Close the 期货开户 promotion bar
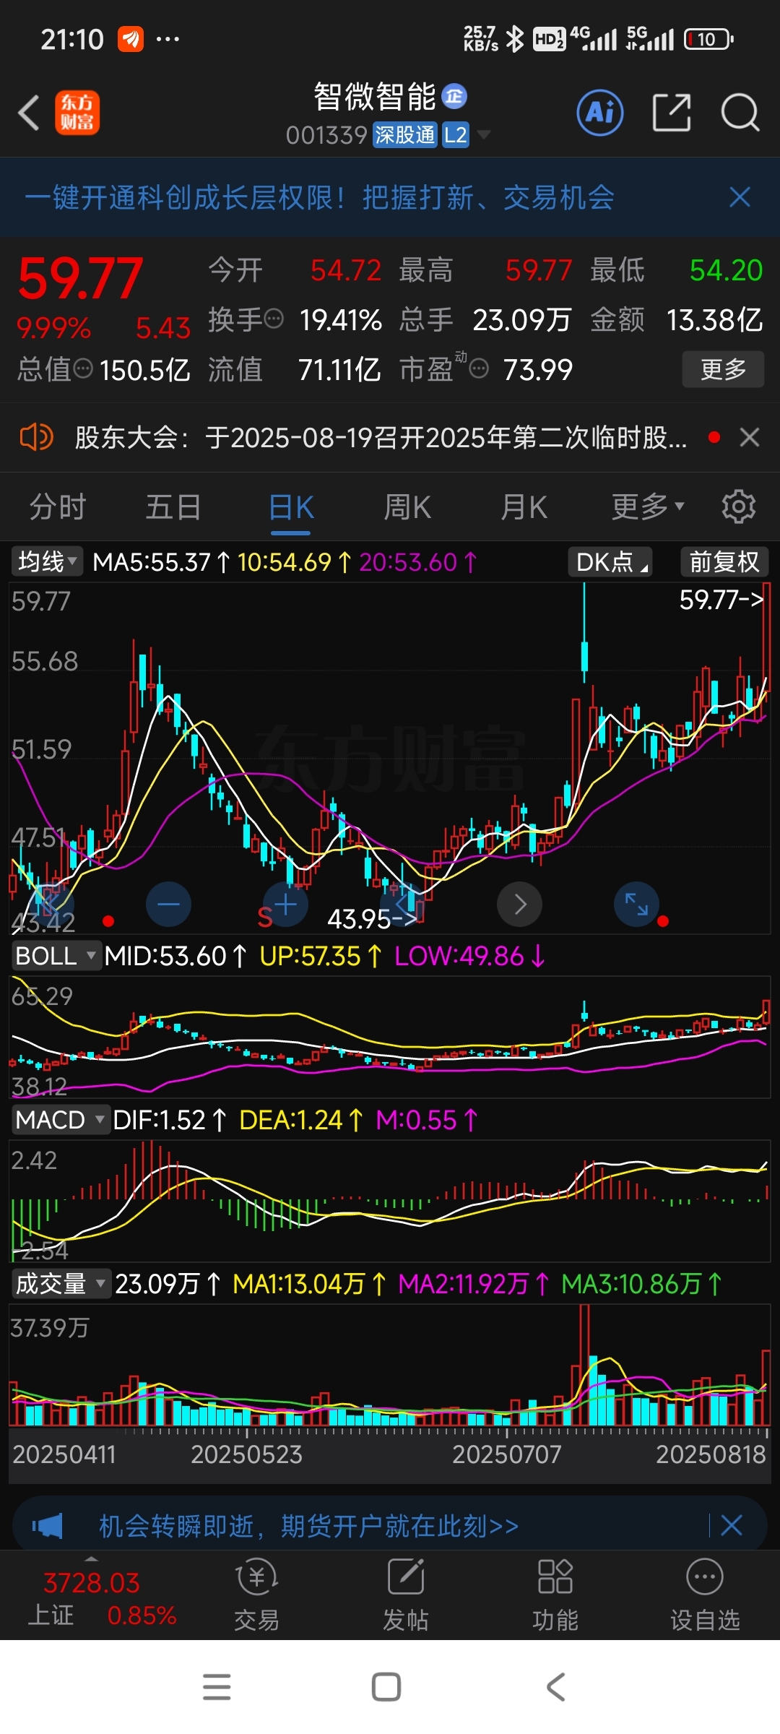 (732, 1525)
